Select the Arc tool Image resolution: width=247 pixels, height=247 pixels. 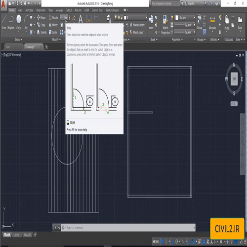pos(26,22)
